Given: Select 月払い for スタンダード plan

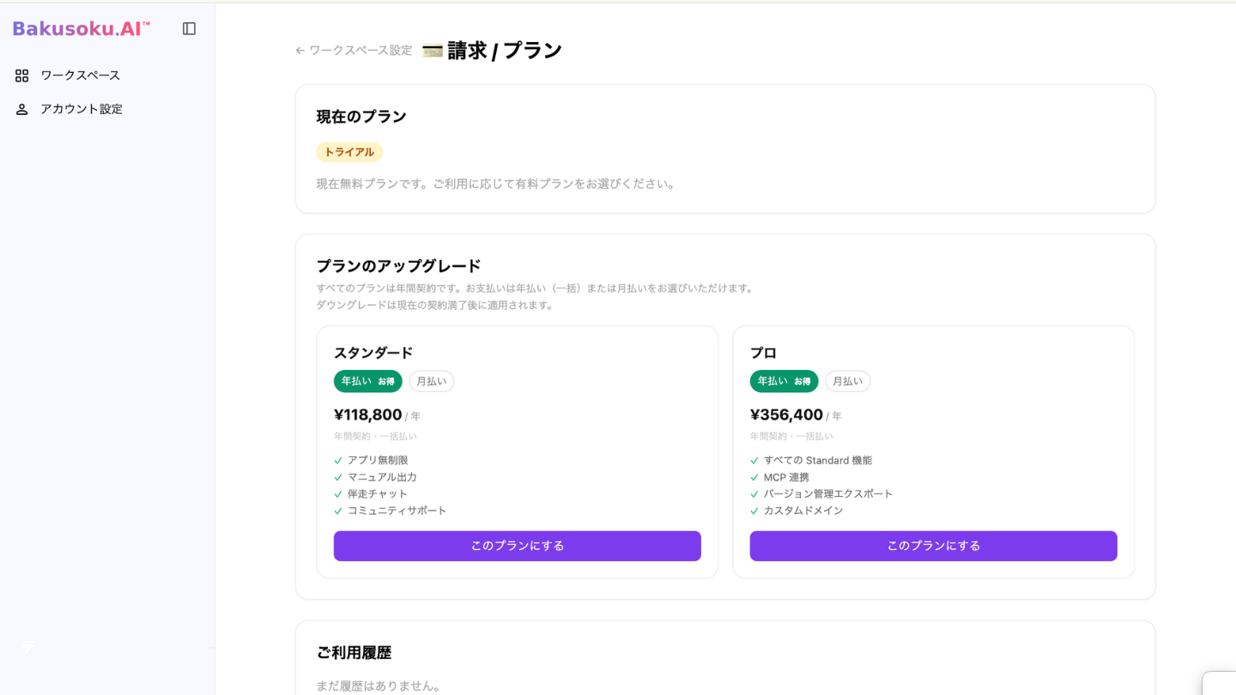Looking at the screenshot, I should (x=432, y=381).
